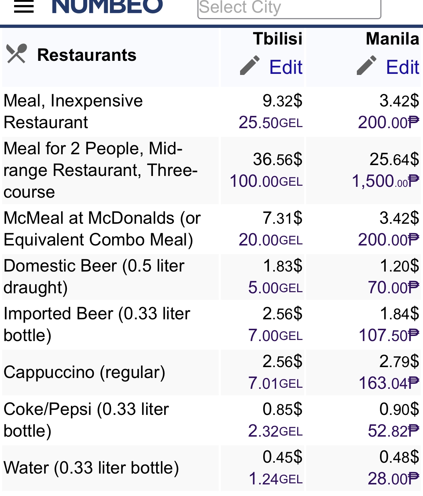
Task: Select Manila inexpensive meal price 200.00 ₱ in first row
Action: pos(388,123)
